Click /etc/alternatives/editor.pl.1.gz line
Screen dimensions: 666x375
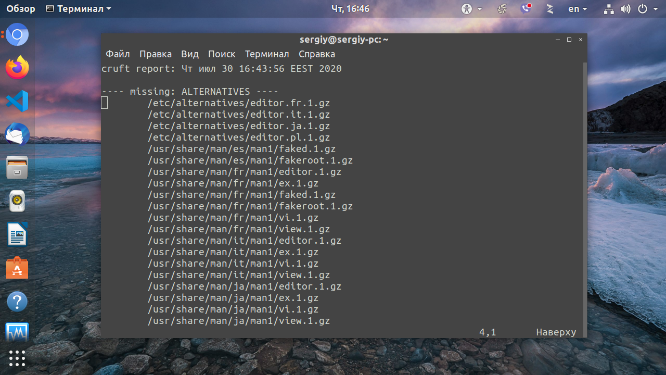239,137
